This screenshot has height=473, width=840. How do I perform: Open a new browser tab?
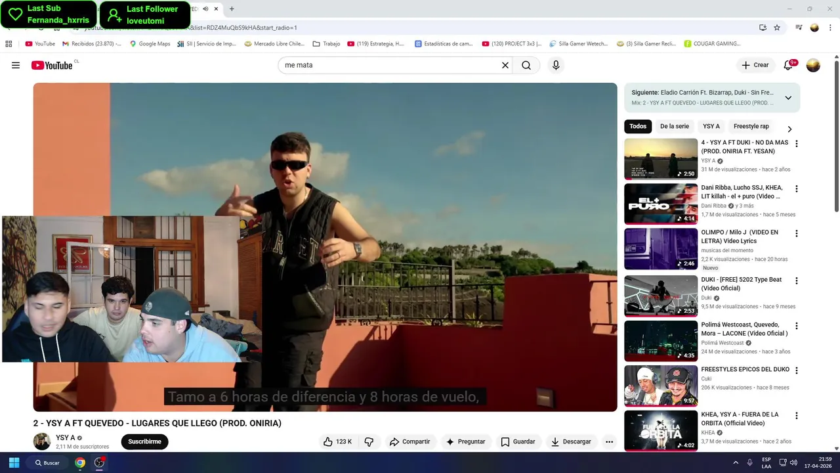coord(232,9)
